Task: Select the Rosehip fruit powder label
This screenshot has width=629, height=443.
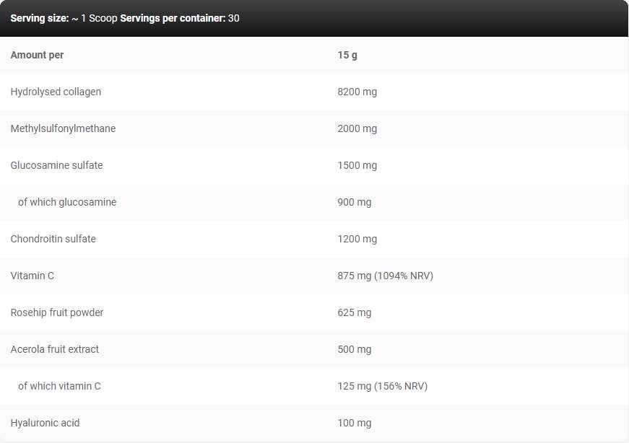Action: pyautogui.click(x=57, y=312)
